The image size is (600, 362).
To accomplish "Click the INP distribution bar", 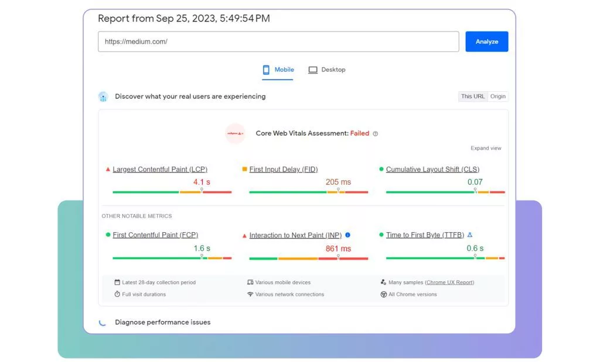I will coord(308,258).
